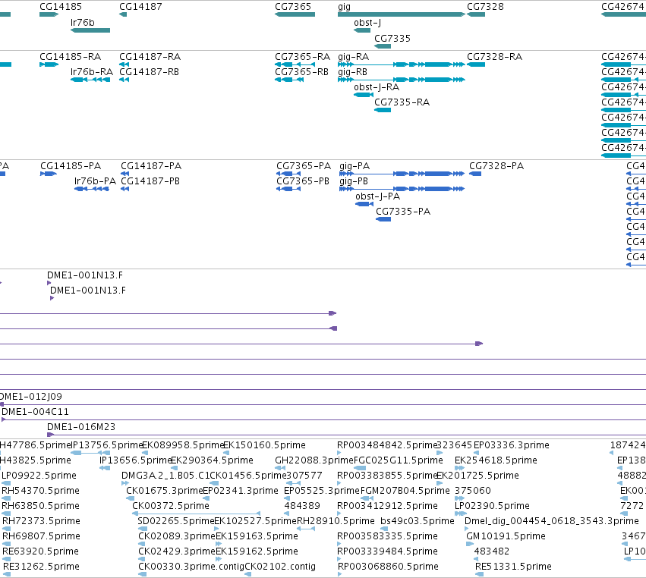The image size is (646, 578).
Task: Select EST RH63850.5prime
Action: coord(40,507)
